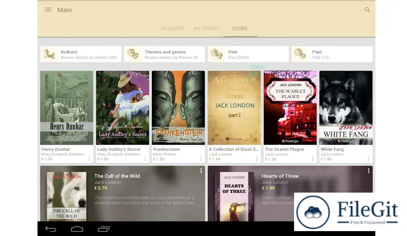Screen dimensions: 407x236
Task: Click the Henry Dunbar title text
Action: coord(56,149)
